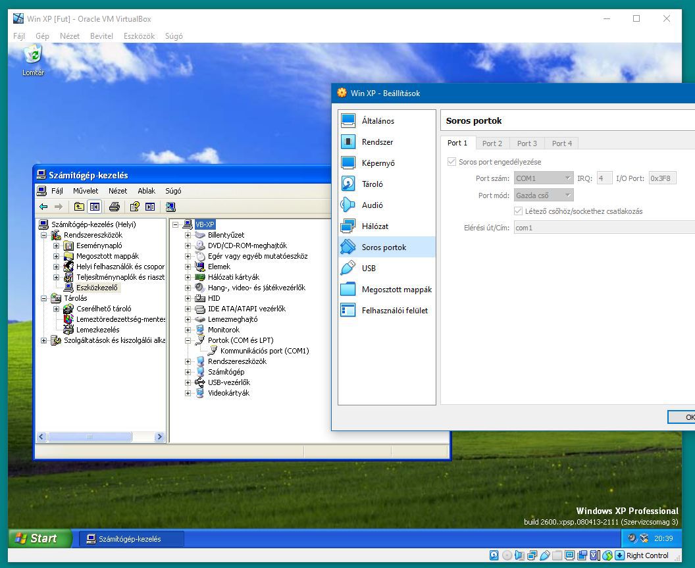695x568 pixels.
Task: Switch to Port 4 tab
Action: pos(561,143)
